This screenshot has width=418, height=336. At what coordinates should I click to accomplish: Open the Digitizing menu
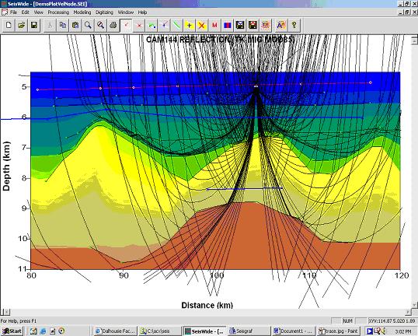tap(104, 12)
